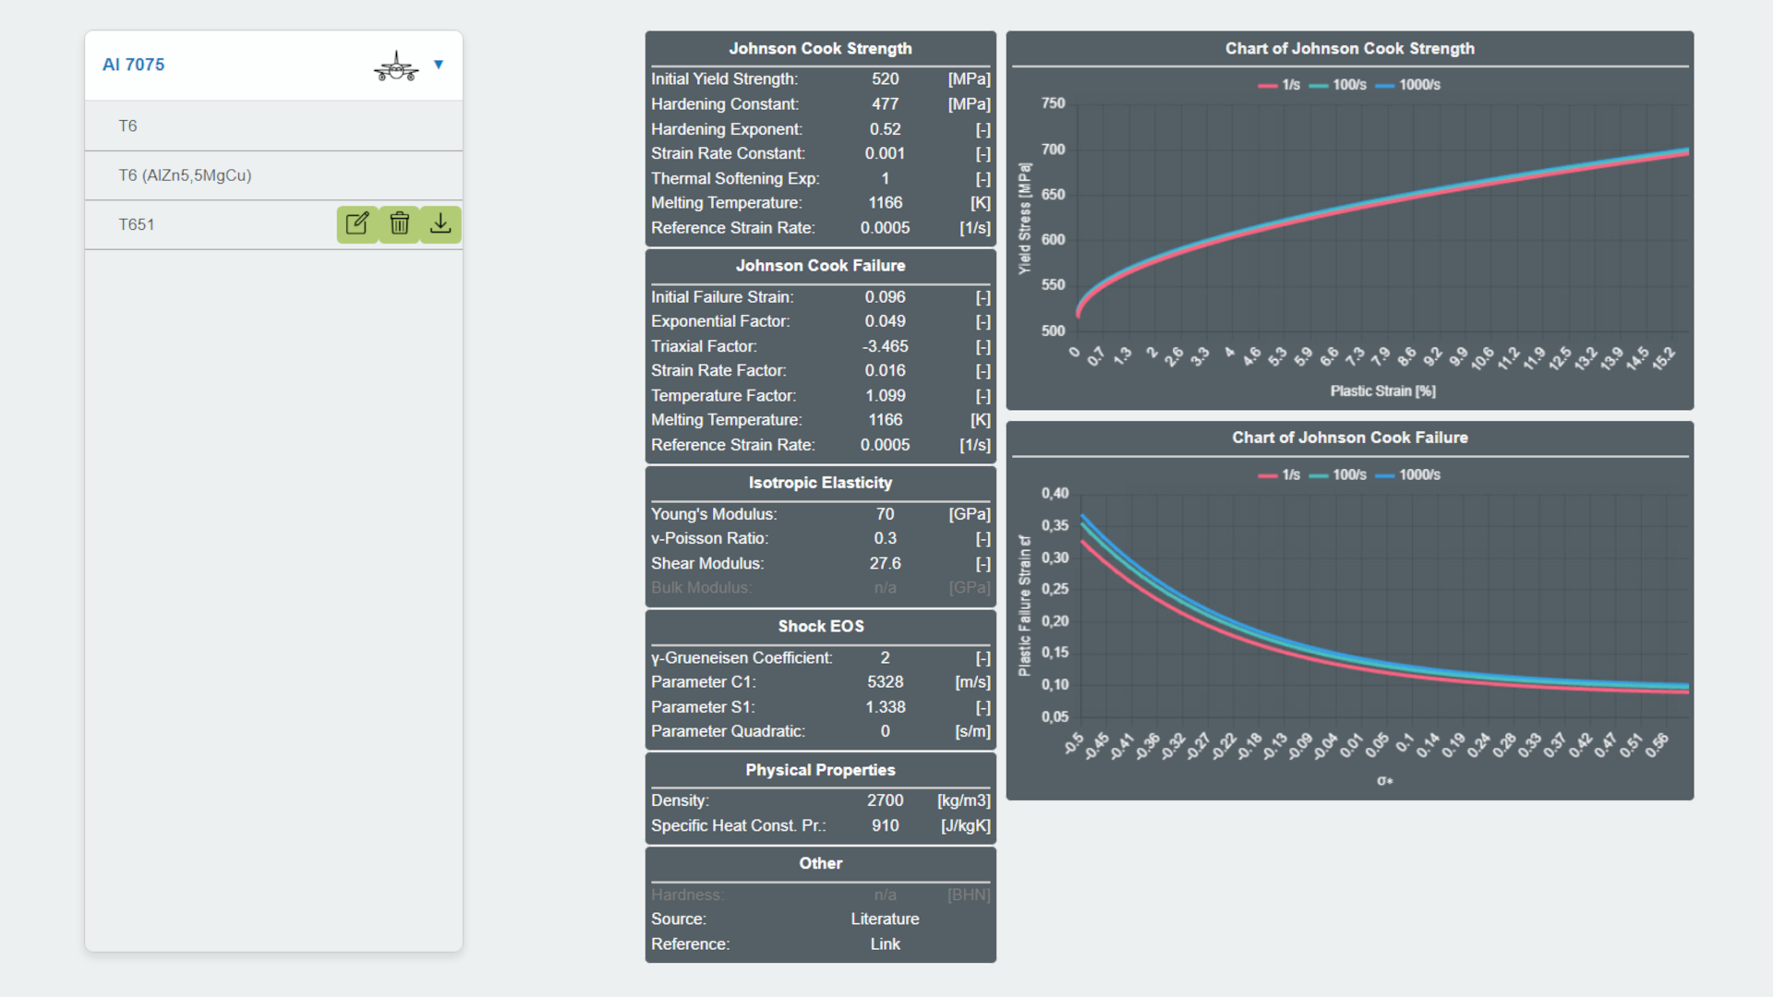This screenshot has height=997, width=1773.
Task: Click the Chart of Johnson Cook Strength title
Action: click(1349, 48)
